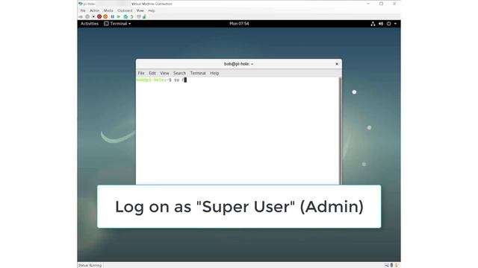The width and height of the screenshot is (478, 268).
Task: Open the terminal Search menu
Action: pos(179,73)
